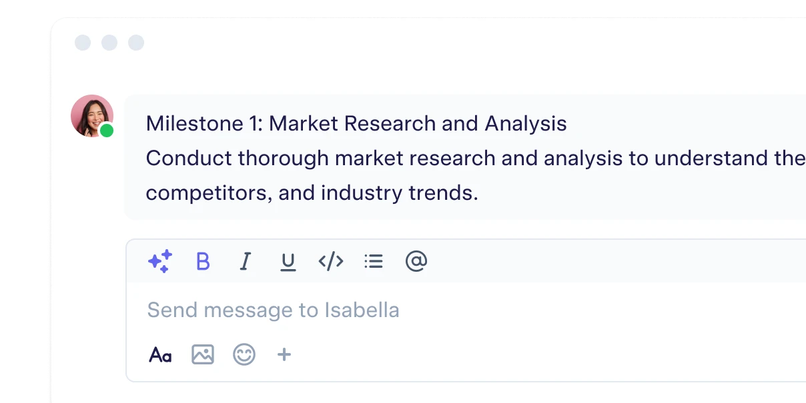
Task: Insert a bulleted list
Action: 374,261
